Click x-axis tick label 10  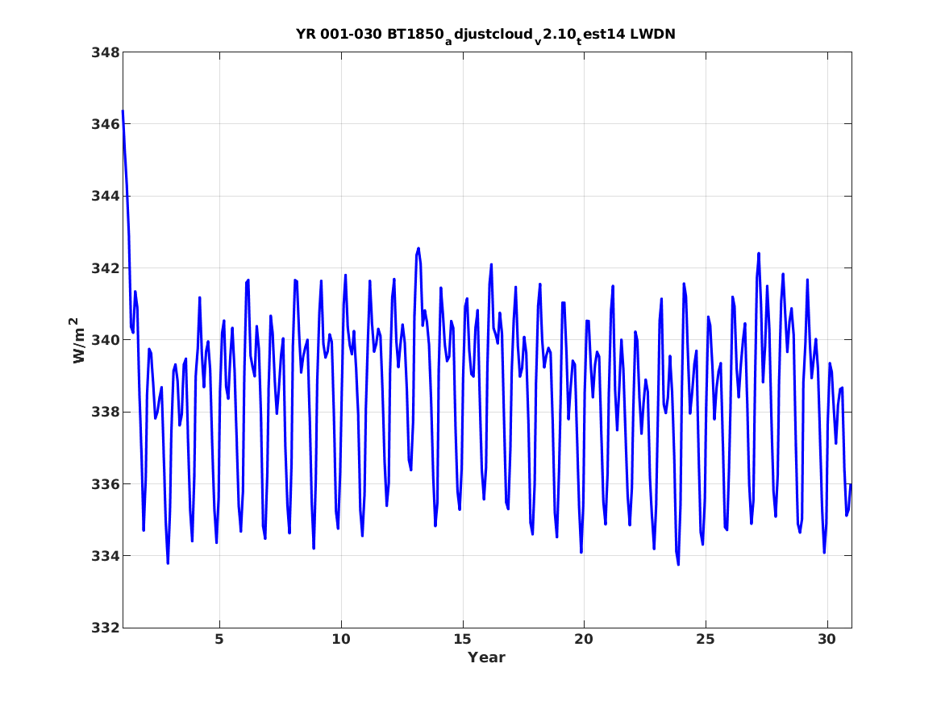(341, 640)
